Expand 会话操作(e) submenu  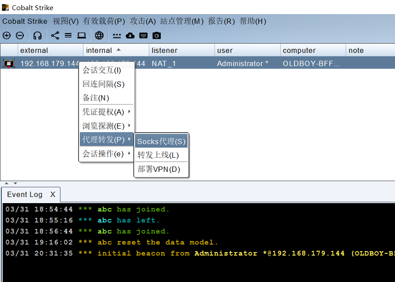coord(106,153)
